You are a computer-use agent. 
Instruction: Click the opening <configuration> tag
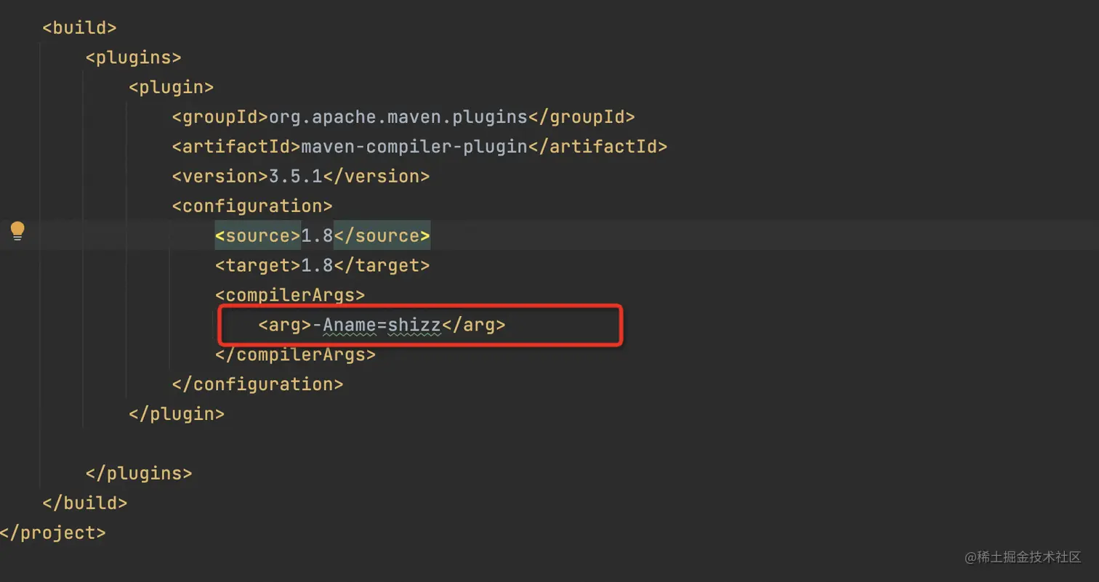(252, 206)
